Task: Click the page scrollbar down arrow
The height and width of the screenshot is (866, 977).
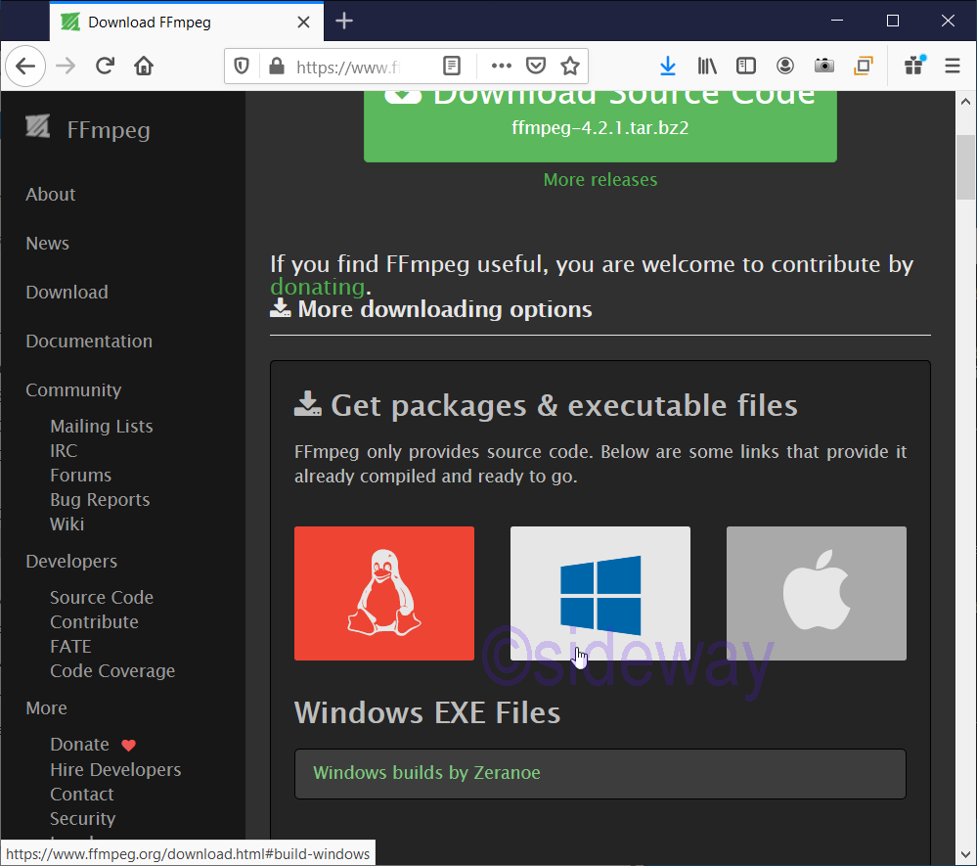Action: point(966,854)
